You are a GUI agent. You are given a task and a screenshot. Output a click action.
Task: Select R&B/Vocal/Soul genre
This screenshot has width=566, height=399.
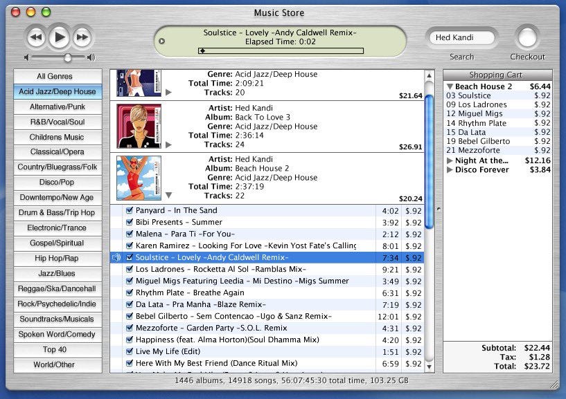point(58,122)
